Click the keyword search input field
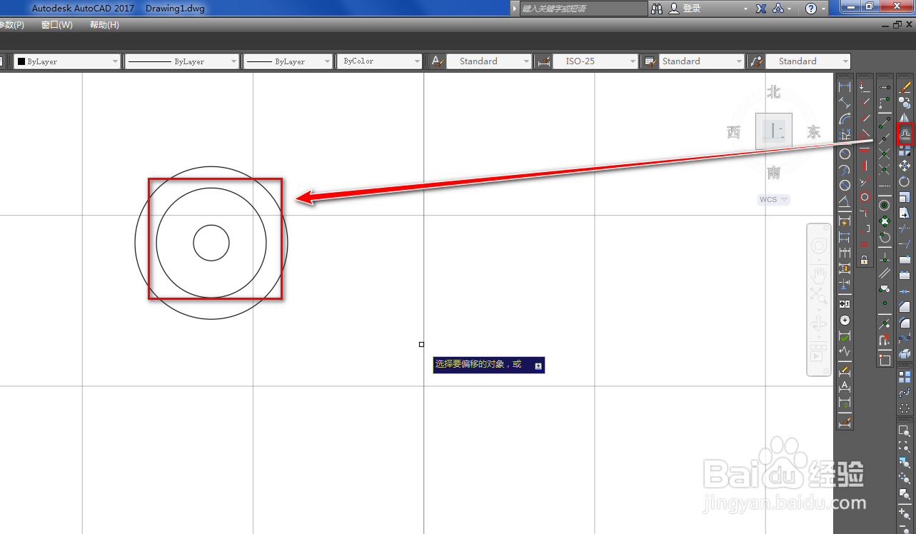The image size is (916, 534). pyautogui.click(x=583, y=9)
